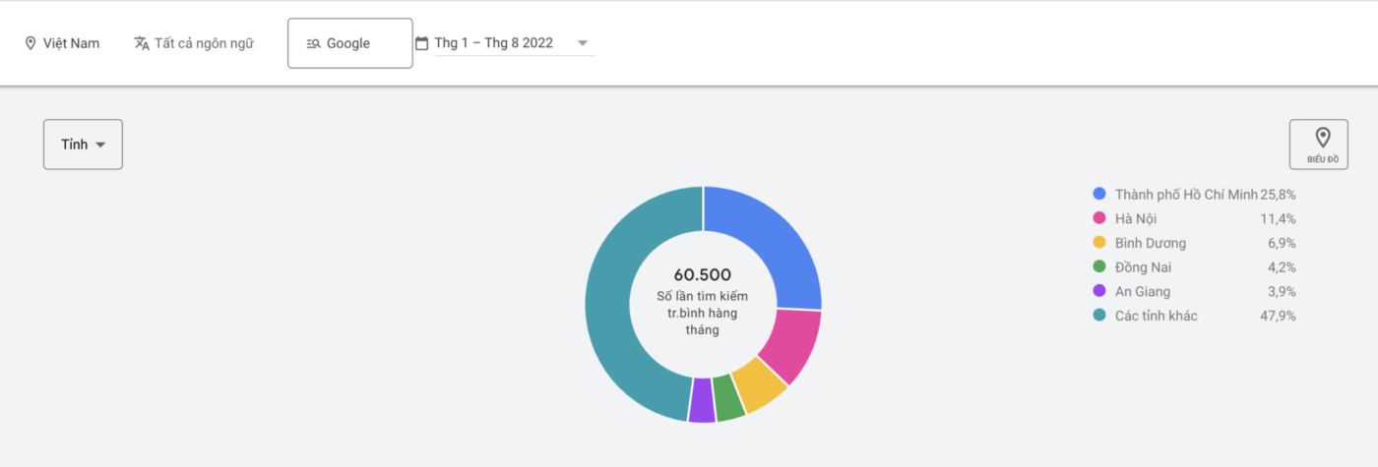Click the yellow Bình Dương legend dot
This screenshot has height=467, width=1378.
pos(1099,243)
